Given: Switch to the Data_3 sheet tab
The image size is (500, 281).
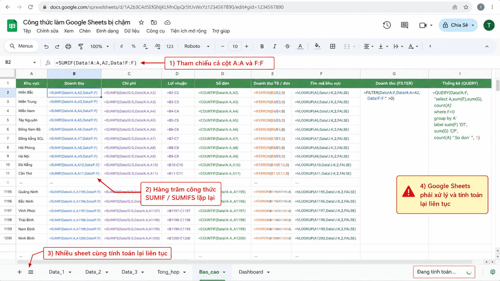Looking at the screenshot, I should (129, 272).
